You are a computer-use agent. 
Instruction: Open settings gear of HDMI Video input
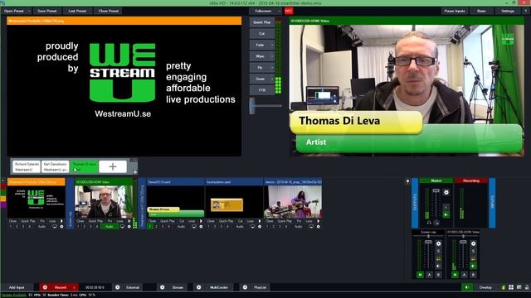click(x=129, y=227)
